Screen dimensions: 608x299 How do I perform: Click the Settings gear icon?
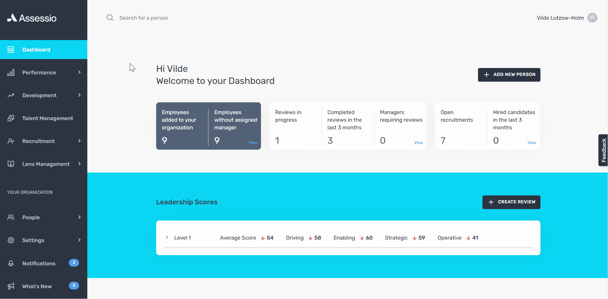click(11, 240)
